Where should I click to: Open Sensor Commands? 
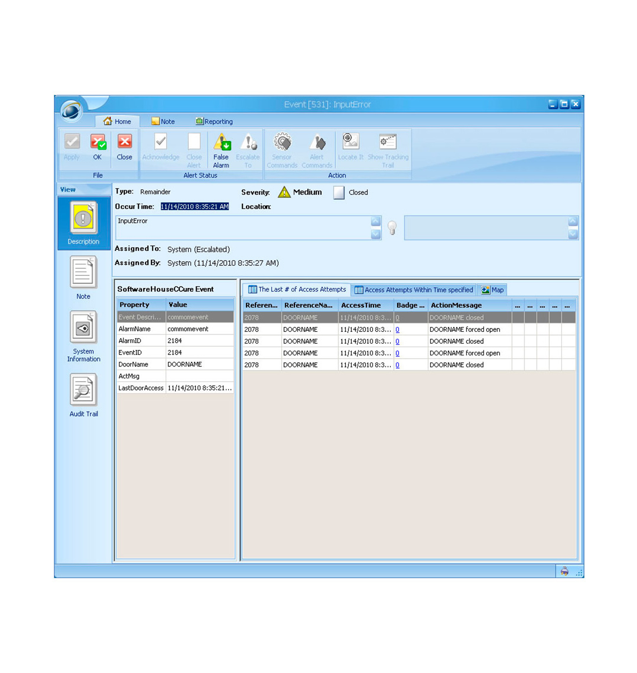pos(282,151)
